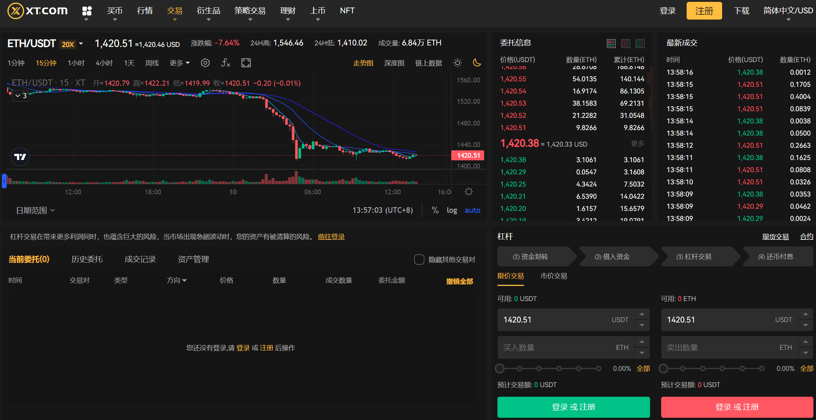
Task: Take a chart snapshot with the camera icon
Action: [205, 63]
